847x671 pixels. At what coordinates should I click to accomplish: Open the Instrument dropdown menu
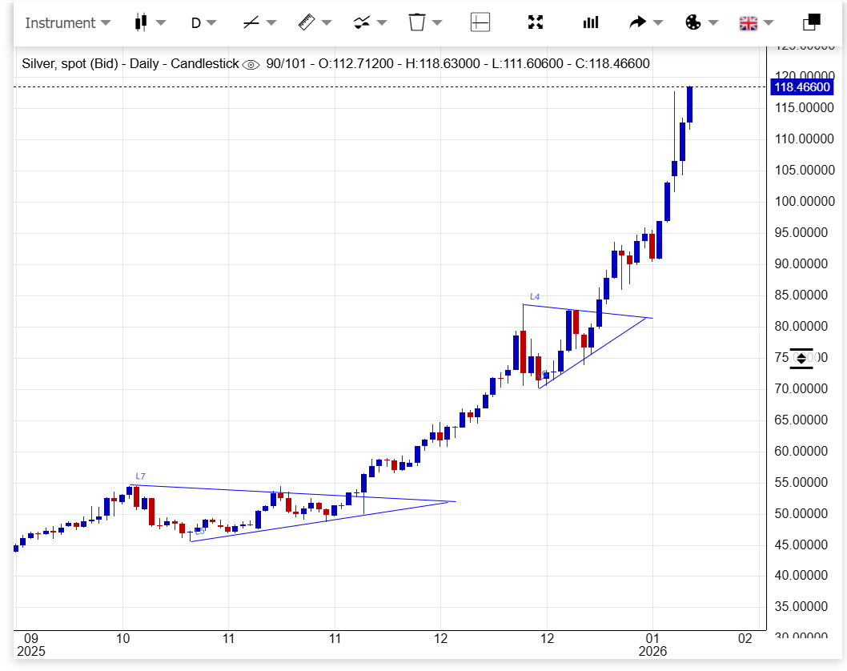67,23
